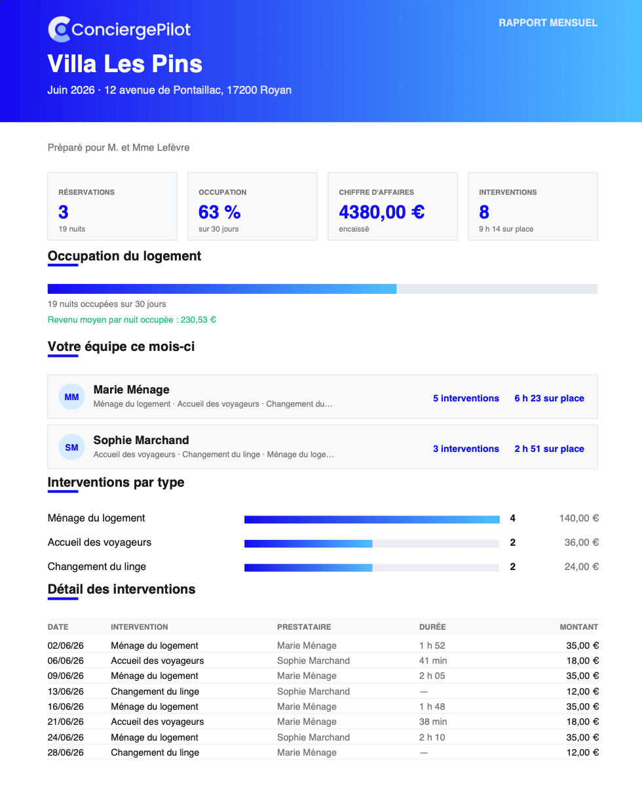The width and height of the screenshot is (642, 795).
Task: Select the "RAPPORT MENSUEL" header label
Action: pyautogui.click(x=548, y=23)
